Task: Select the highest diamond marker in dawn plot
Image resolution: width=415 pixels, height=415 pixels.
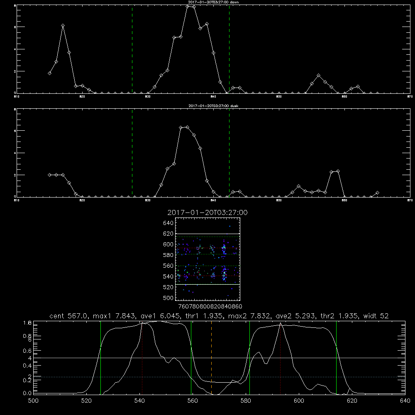Action: 188,7
